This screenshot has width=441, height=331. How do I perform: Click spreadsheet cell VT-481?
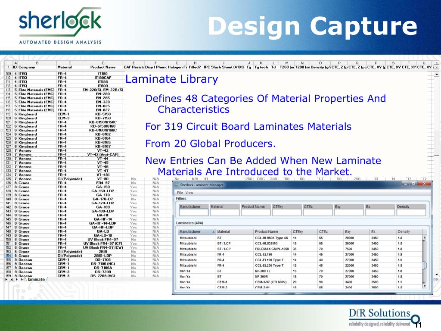click(103, 175)
